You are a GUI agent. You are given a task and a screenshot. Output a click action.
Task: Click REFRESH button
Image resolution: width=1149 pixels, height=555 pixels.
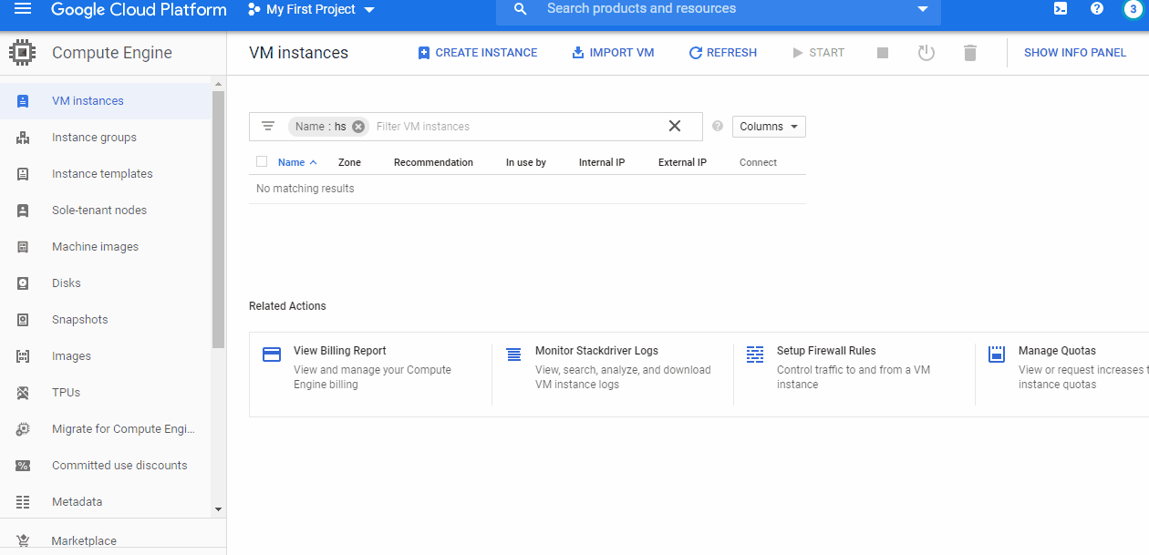722,53
